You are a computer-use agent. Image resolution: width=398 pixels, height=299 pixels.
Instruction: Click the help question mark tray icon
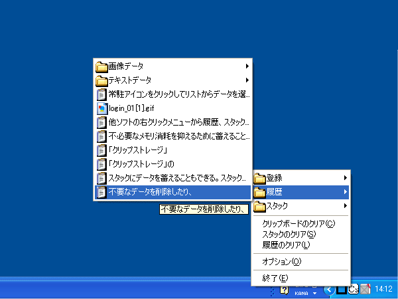(x=284, y=290)
